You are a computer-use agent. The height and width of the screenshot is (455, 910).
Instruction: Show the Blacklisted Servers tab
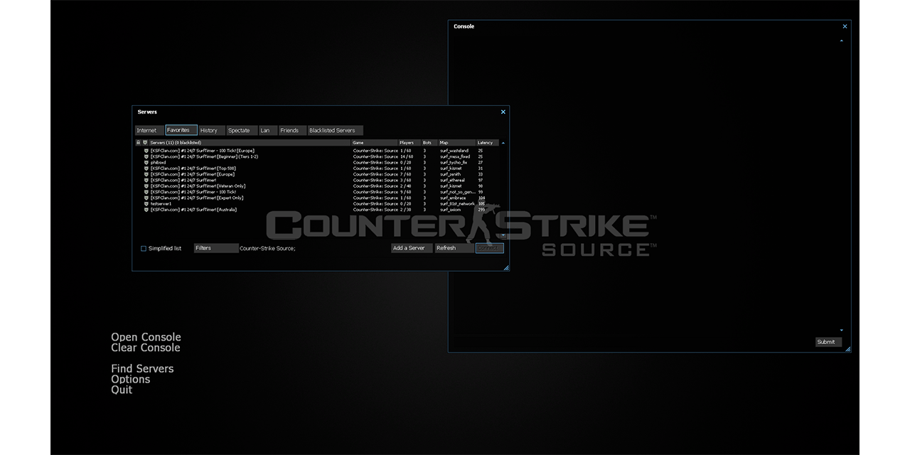point(336,130)
